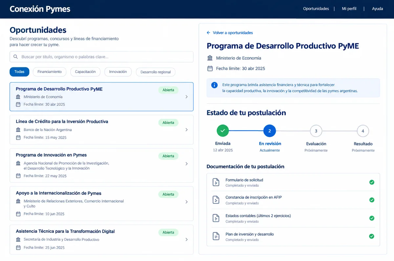394x261 pixels.
Task: Click the green check for Plan de inversión y desarrollo
Action: [x=372, y=236]
